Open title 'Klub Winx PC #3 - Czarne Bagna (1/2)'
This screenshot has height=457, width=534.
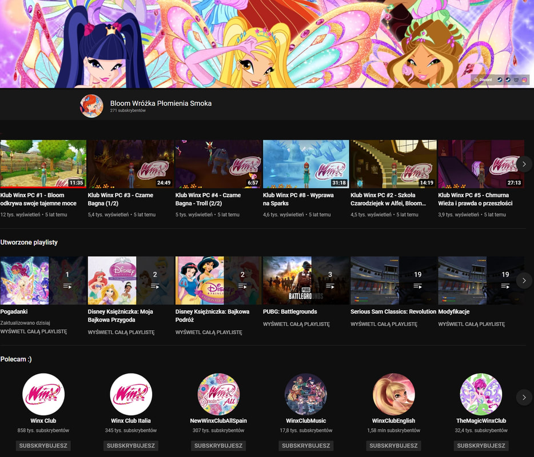pyautogui.click(x=121, y=199)
